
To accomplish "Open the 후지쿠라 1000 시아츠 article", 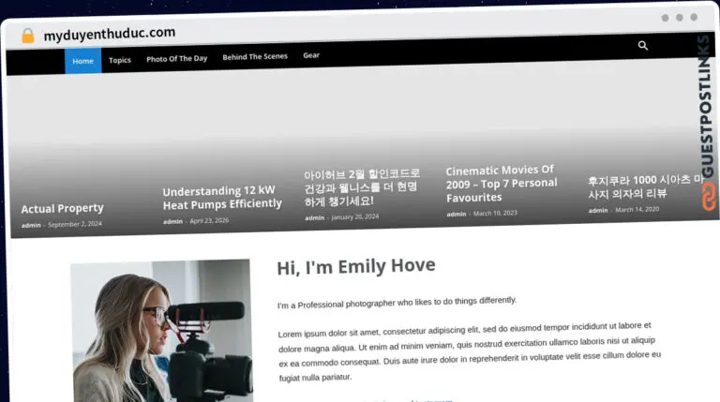I will coord(645,186).
